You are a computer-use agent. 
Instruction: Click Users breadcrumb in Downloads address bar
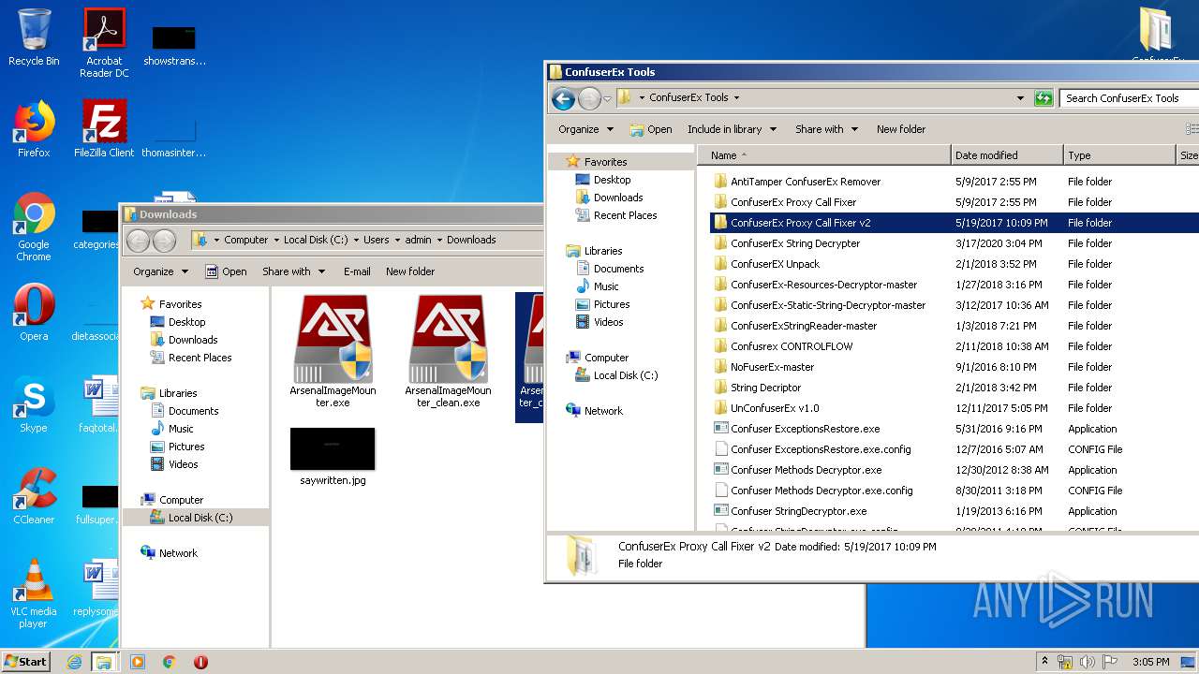(x=376, y=240)
